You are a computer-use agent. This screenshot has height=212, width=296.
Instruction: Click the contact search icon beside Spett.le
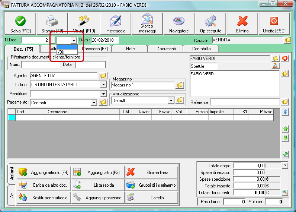[x=276, y=66]
